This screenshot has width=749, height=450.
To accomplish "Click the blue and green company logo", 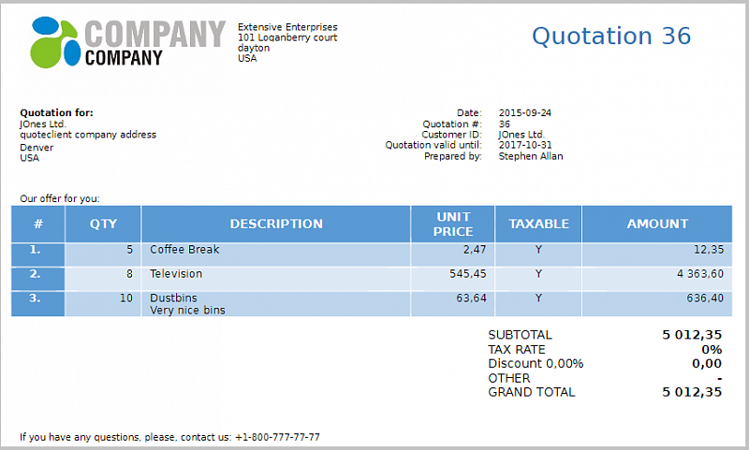I will [x=57, y=42].
